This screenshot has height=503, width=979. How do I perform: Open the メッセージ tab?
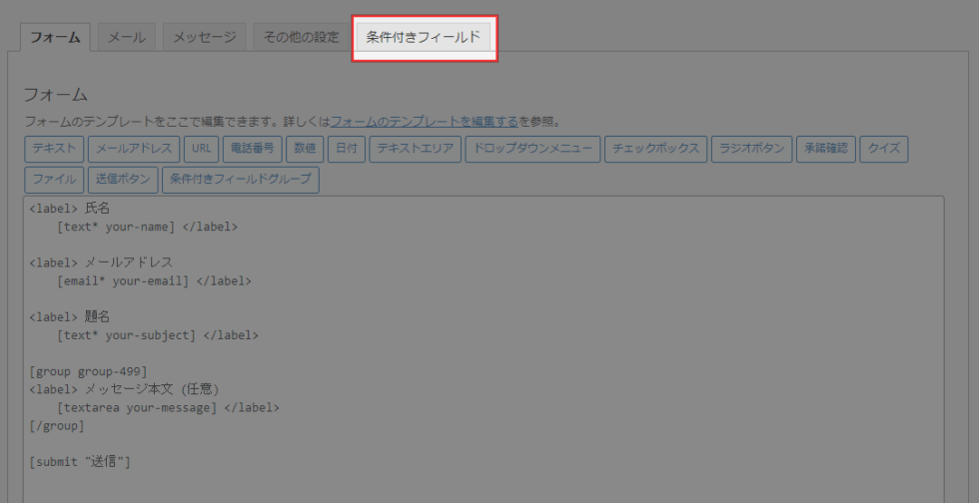(204, 38)
